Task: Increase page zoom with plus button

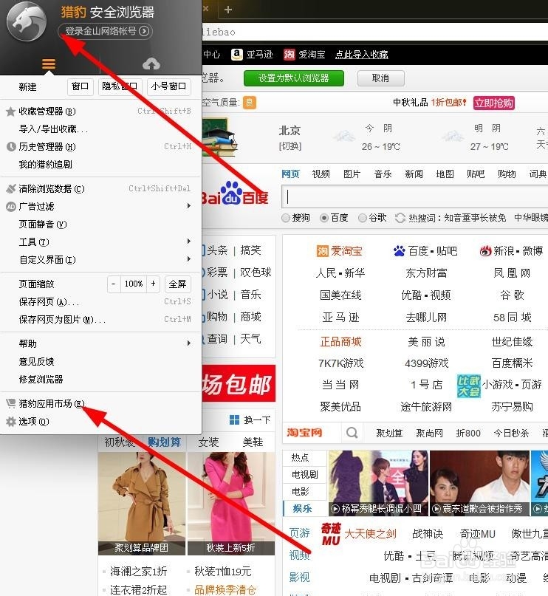Action: click(x=153, y=284)
